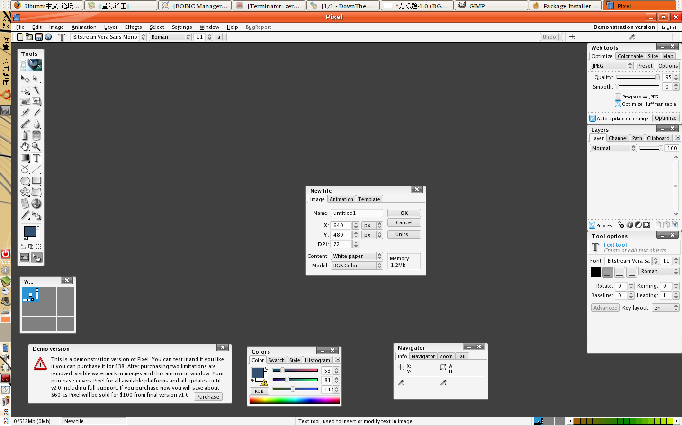Click the layer mask icon in Layers
Image resolution: width=682 pixels, height=426 pixels.
click(x=646, y=225)
